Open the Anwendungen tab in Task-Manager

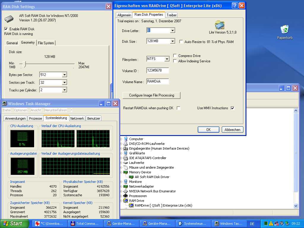coord(15,118)
